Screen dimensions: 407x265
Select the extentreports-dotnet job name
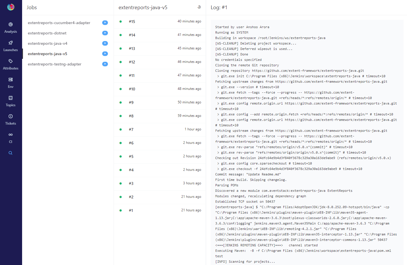[47, 33]
